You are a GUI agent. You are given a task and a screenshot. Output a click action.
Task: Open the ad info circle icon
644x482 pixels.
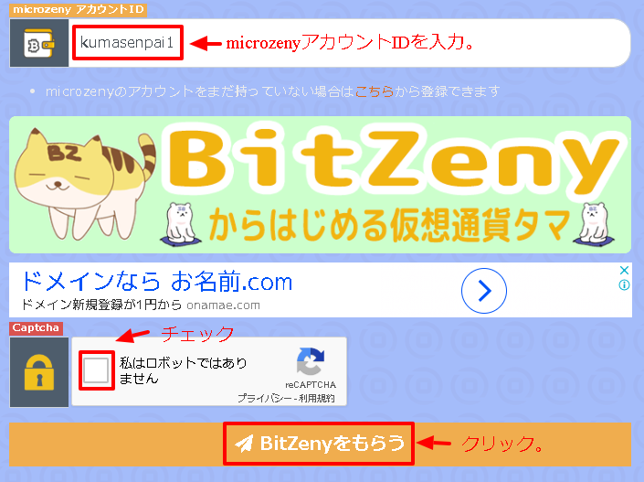[624, 284]
